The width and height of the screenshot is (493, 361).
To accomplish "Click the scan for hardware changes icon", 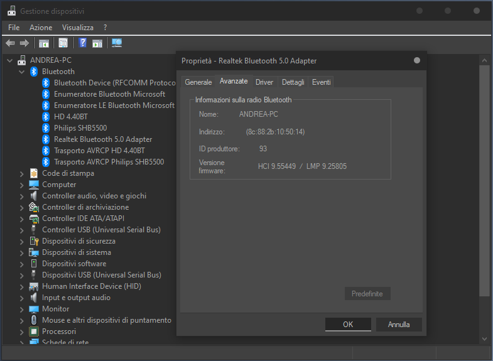I will click(x=117, y=43).
